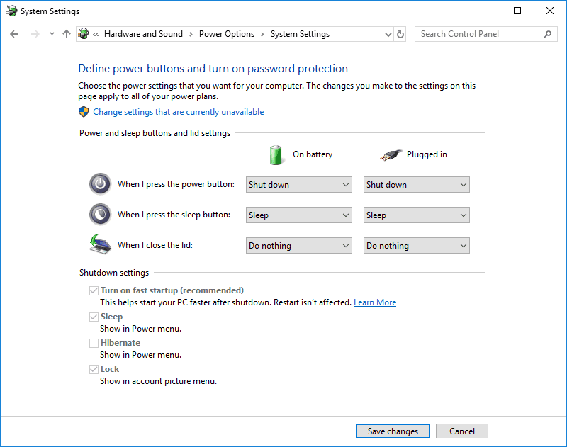567x447 pixels.
Task: Click Save changes button
Action: 393,431
